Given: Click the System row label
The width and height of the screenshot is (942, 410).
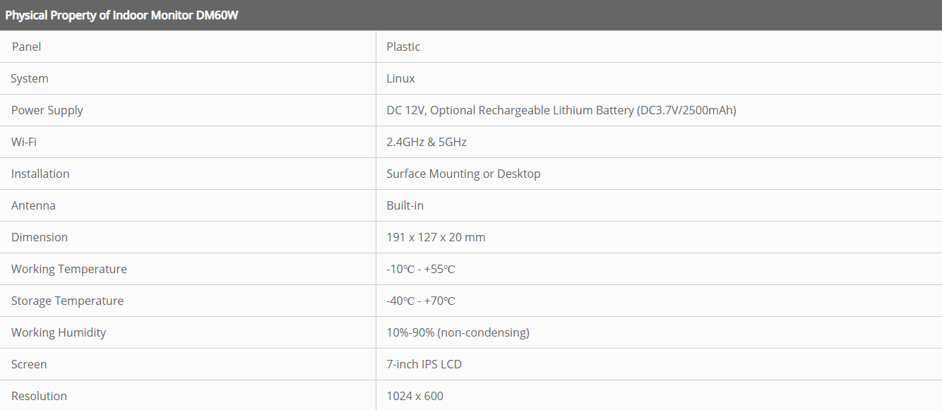Looking at the screenshot, I should [x=30, y=78].
